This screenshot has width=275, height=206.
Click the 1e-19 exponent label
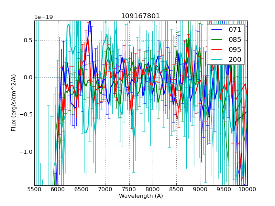[43, 17]
